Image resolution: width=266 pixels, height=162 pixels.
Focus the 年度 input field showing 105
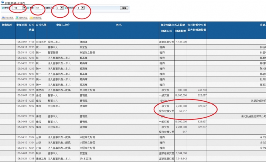pos(39,8)
